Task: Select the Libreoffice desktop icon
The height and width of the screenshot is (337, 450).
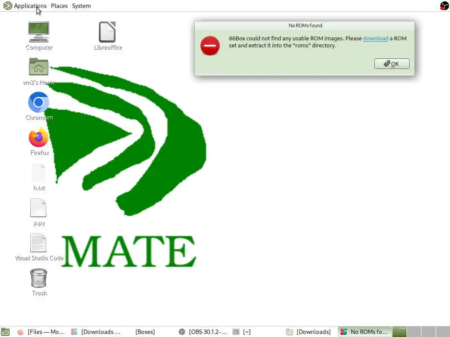Action: click(108, 36)
